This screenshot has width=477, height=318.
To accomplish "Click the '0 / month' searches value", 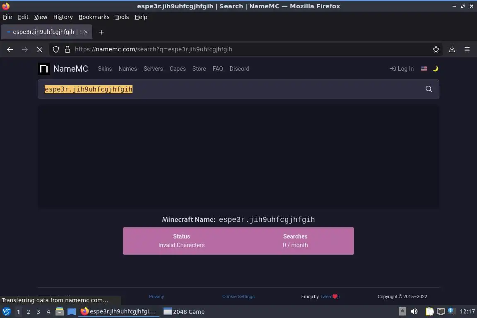I will point(295,245).
